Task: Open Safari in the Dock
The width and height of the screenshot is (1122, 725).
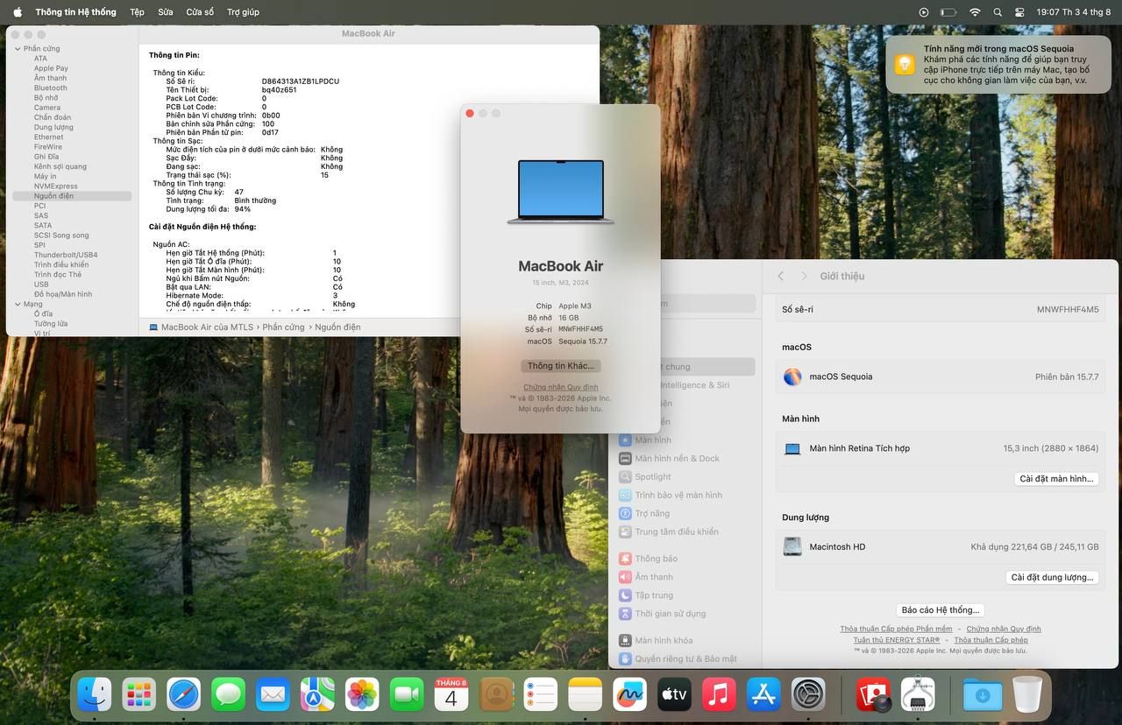Action: coord(184,694)
